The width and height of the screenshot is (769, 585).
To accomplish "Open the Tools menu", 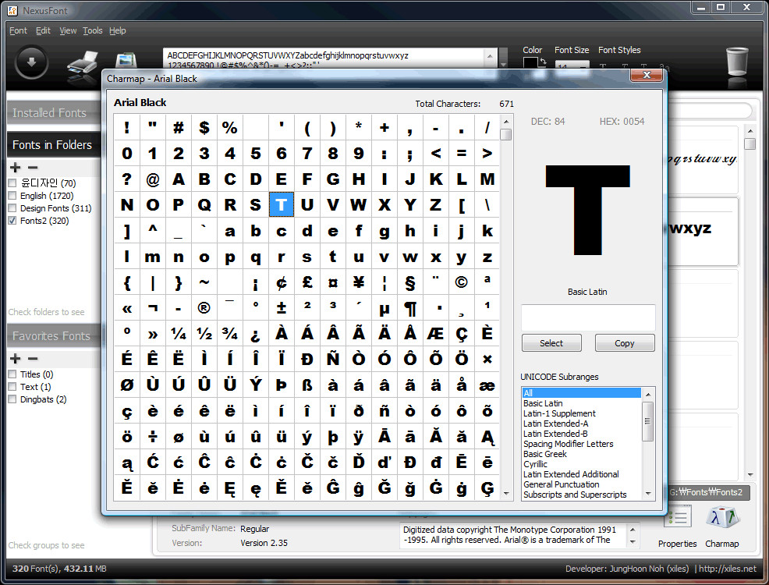I will pos(93,30).
